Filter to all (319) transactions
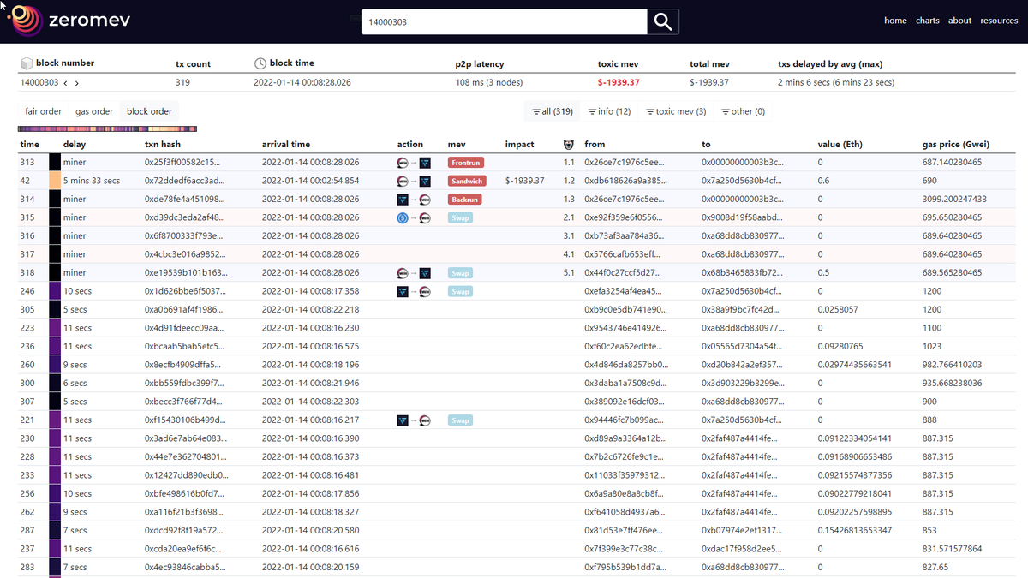This screenshot has width=1028, height=578. tap(552, 111)
